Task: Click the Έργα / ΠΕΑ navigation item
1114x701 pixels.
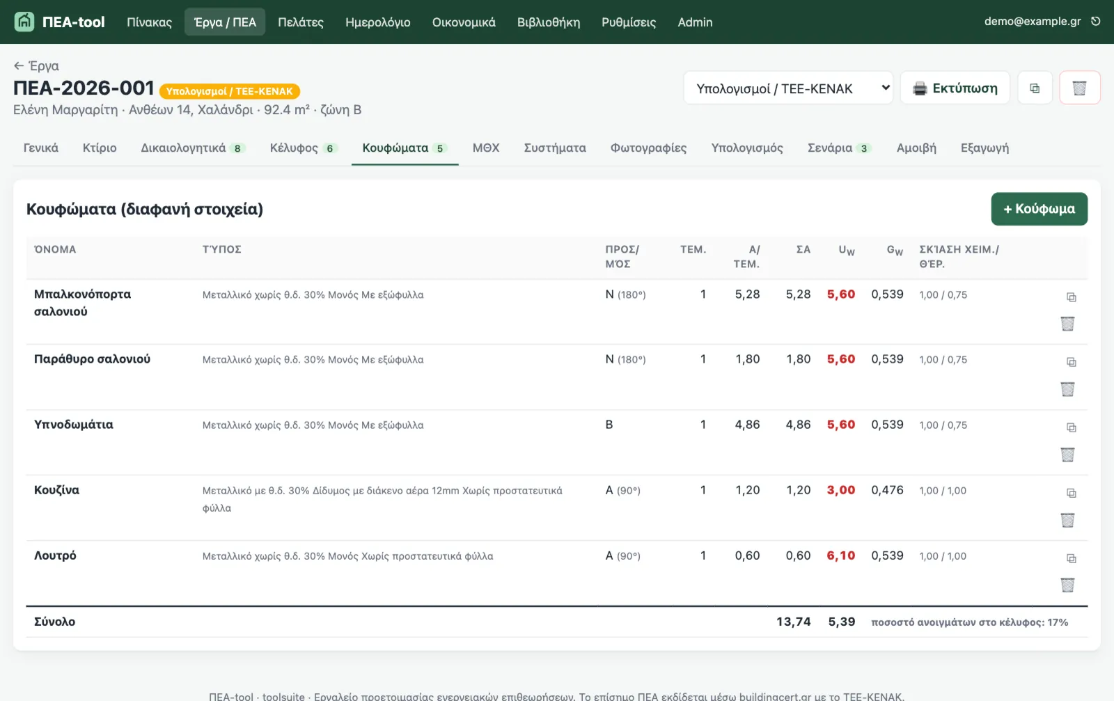Action: 225,22
